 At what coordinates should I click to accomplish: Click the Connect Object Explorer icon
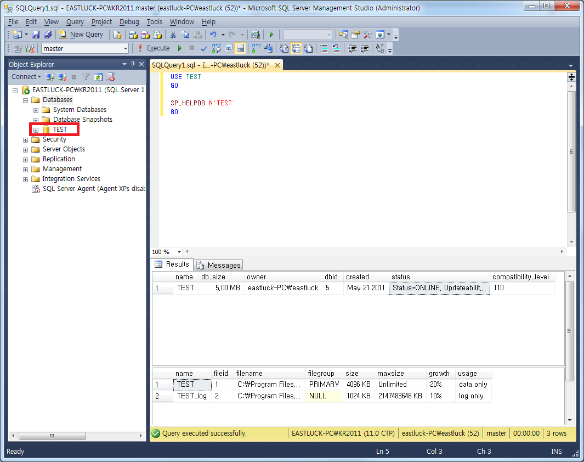[50, 77]
